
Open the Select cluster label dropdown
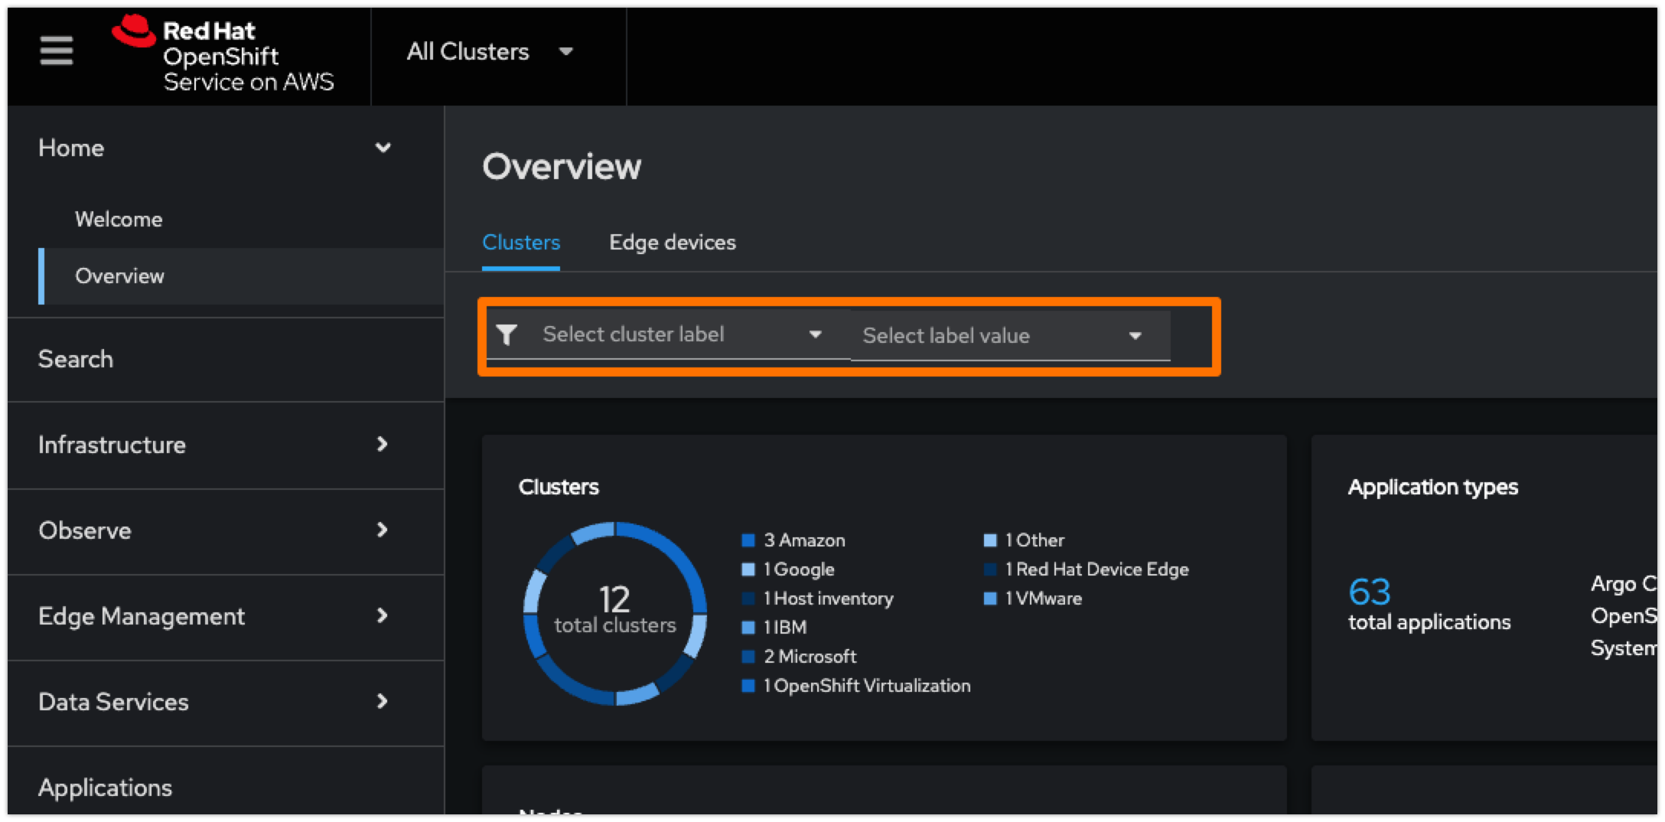[x=681, y=334]
